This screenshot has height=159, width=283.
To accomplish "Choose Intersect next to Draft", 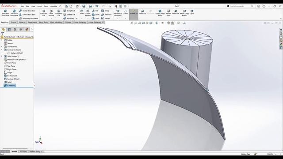I will 106,15.
